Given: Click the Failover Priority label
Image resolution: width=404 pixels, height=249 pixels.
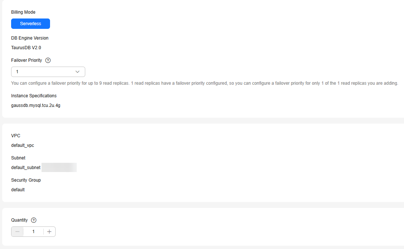Looking at the screenshot, I should tap(27, 60).
